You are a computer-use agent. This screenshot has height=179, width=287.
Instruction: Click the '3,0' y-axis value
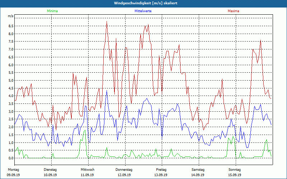[11, 112]
